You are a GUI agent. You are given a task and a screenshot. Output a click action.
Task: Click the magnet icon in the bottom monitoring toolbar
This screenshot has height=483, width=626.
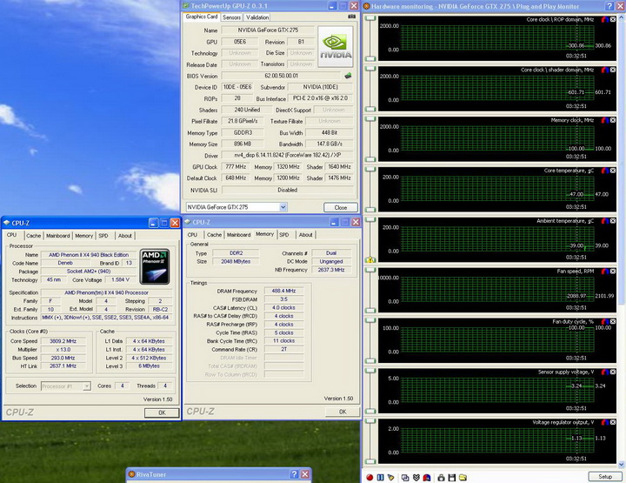(426, 478)
